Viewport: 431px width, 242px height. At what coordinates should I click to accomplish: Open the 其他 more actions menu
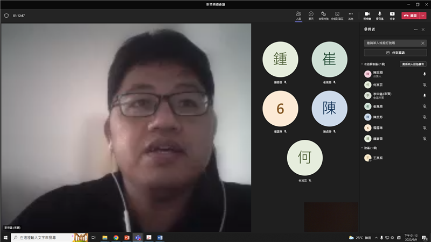351,15
